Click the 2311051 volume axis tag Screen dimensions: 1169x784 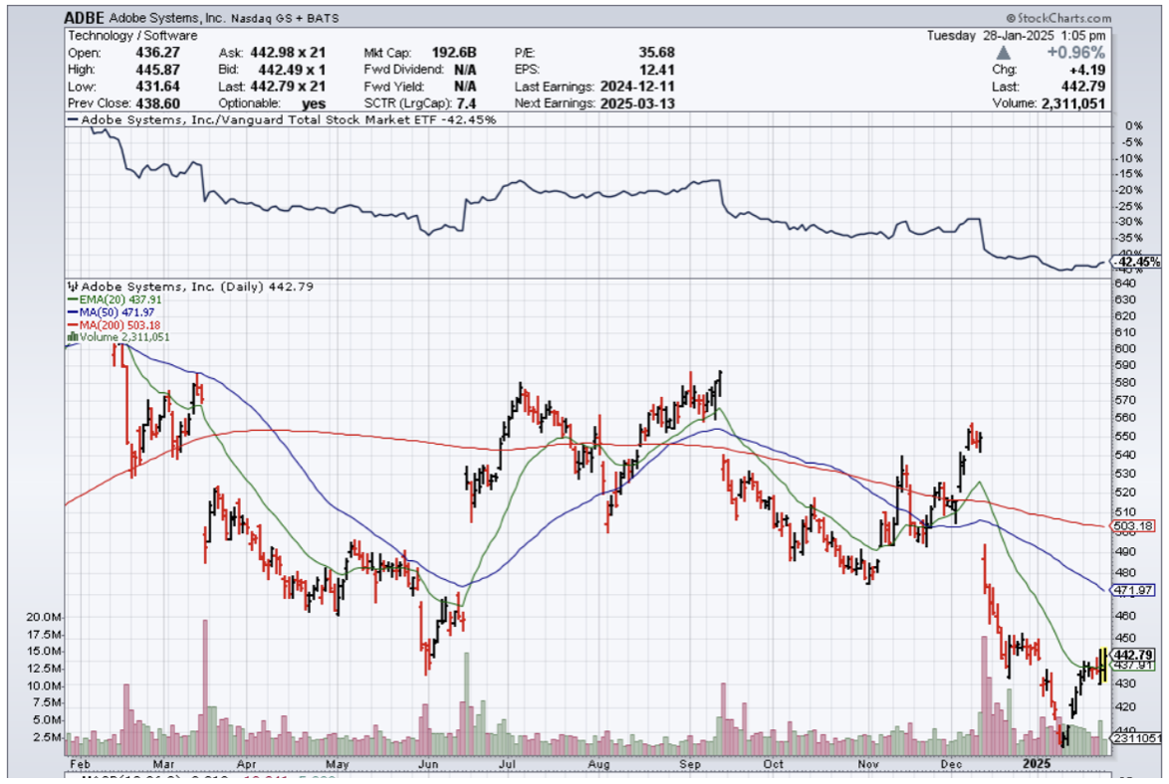click(x=1136, y=738)
